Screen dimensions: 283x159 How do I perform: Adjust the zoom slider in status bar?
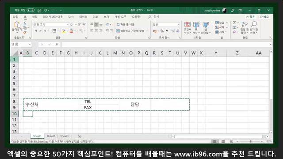click(251, 141)
